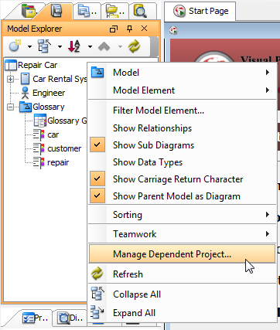Click the Engineer actor icon

[x=25, y=93]
